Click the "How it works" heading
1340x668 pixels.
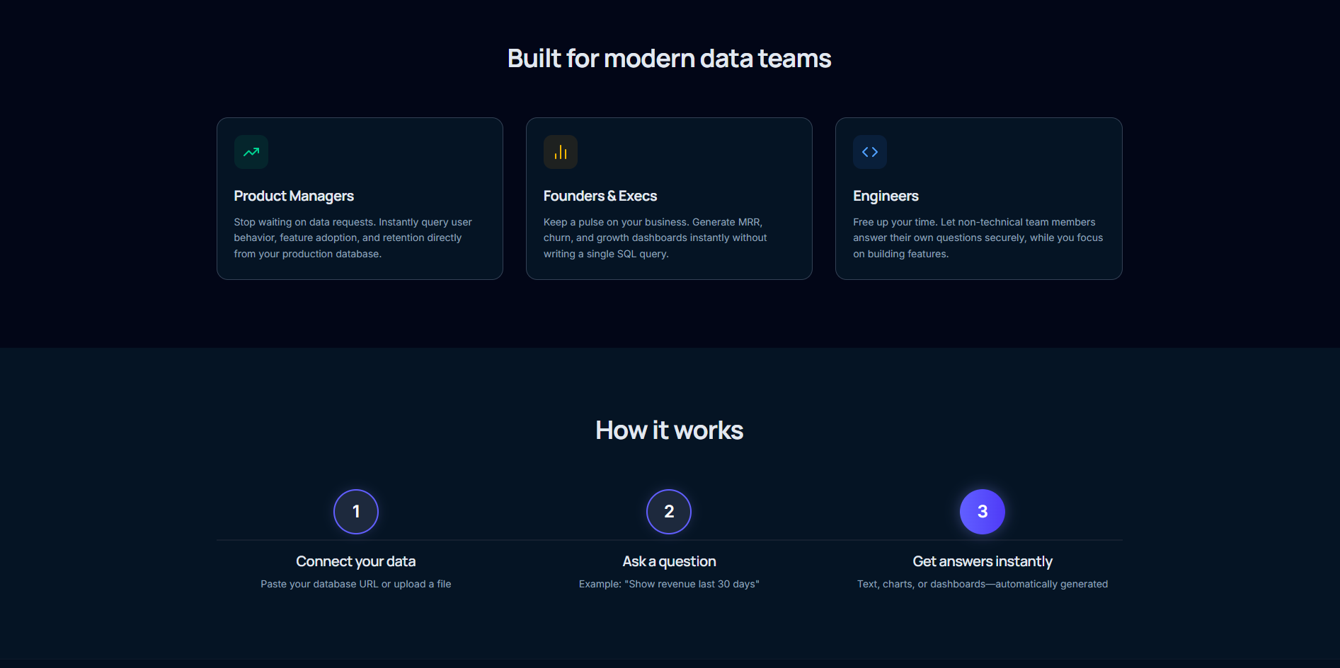click(669, 430)
